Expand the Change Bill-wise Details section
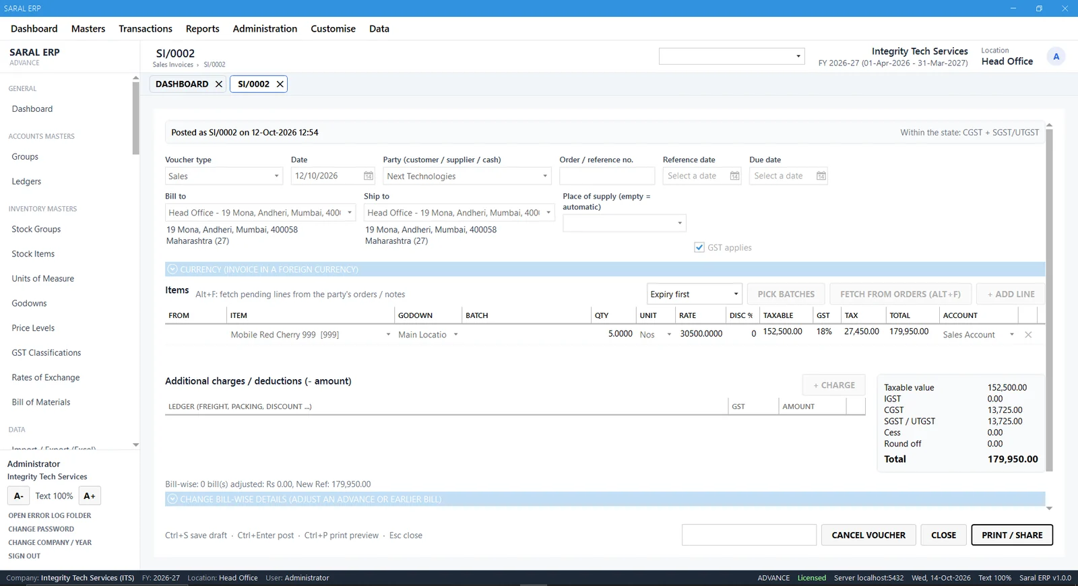 (x=605, y=499)
